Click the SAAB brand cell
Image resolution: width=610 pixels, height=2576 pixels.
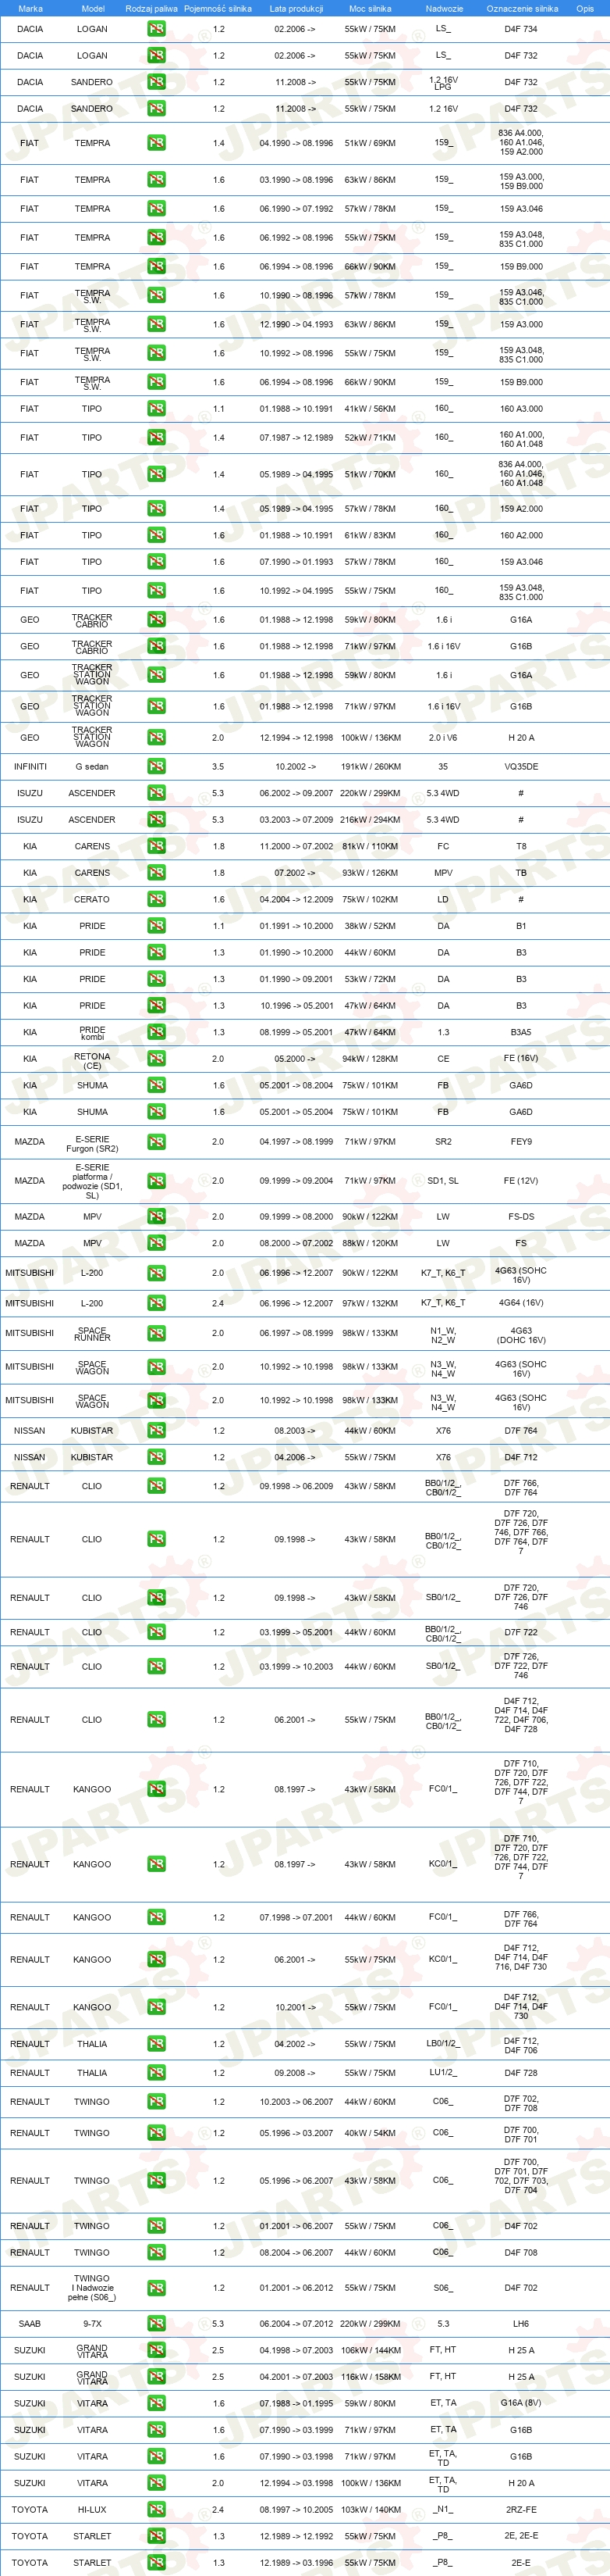tap(30, 2324)
